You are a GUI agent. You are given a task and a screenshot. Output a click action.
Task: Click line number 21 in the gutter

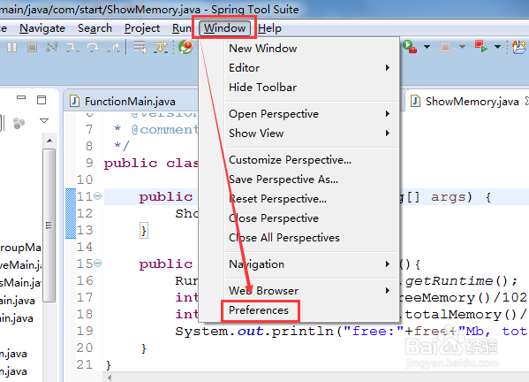click(85, 365)
